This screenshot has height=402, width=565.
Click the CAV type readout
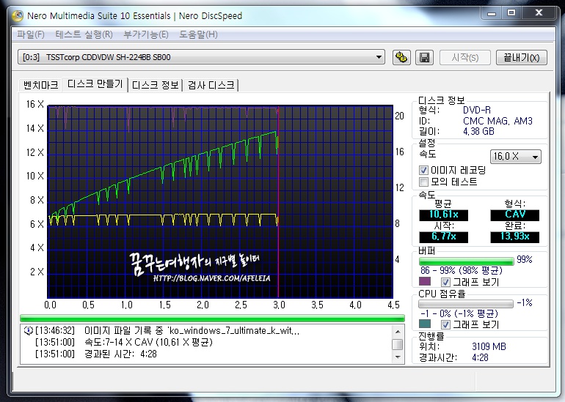click(x=514, y=215)
